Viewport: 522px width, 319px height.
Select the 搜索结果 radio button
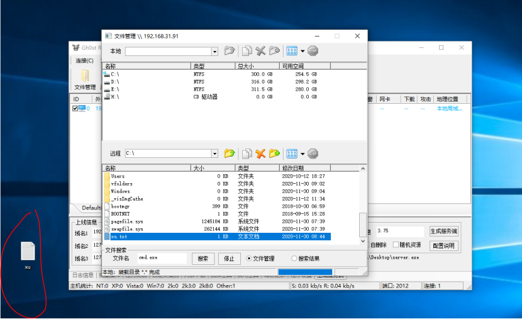click(294, 259)
